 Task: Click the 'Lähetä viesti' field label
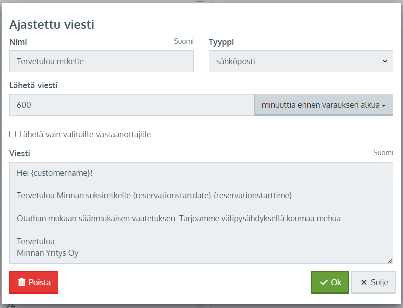33,85
